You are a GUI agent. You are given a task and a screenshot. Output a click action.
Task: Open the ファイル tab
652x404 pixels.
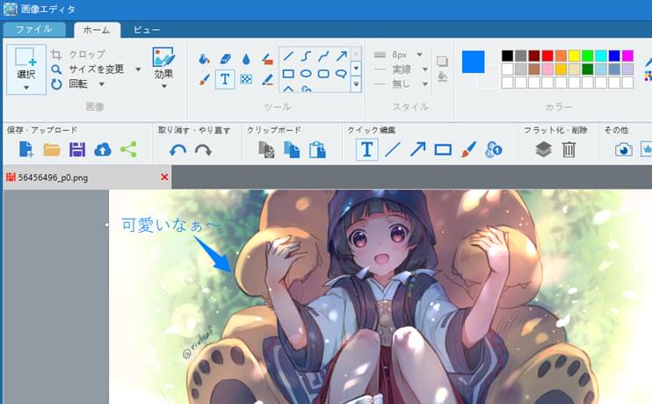[x=33, y=30]
